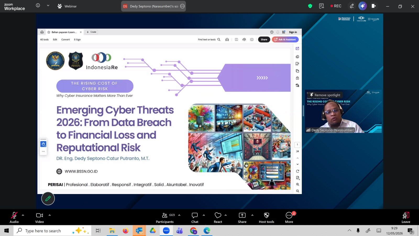Viewport: 419px width, 236px height.
Task: Toggle the Video camera button
Action: [x=40, y=218]
